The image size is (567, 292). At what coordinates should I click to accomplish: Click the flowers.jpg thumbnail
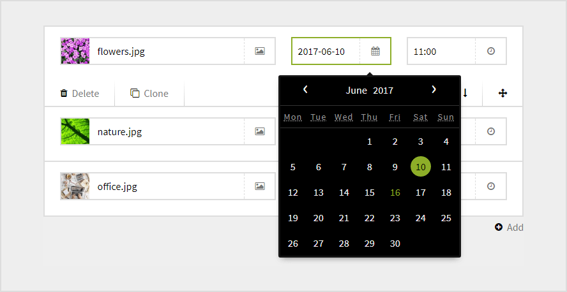point(75,51)
